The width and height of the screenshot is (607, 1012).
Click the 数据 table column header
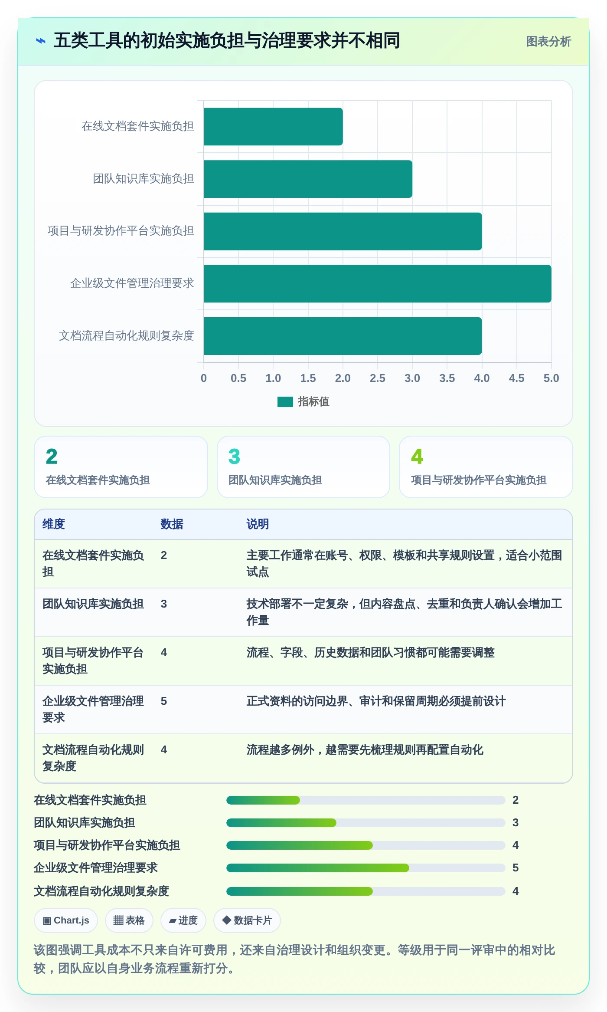172,524
